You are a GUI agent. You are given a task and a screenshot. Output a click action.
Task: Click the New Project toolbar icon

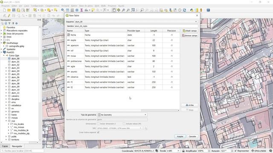[4, 10]
